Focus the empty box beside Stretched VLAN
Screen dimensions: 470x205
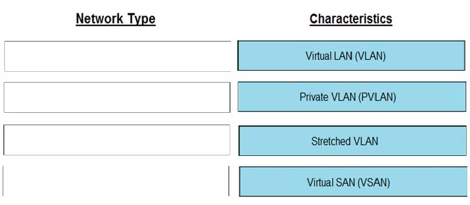[x=116, y=140]
